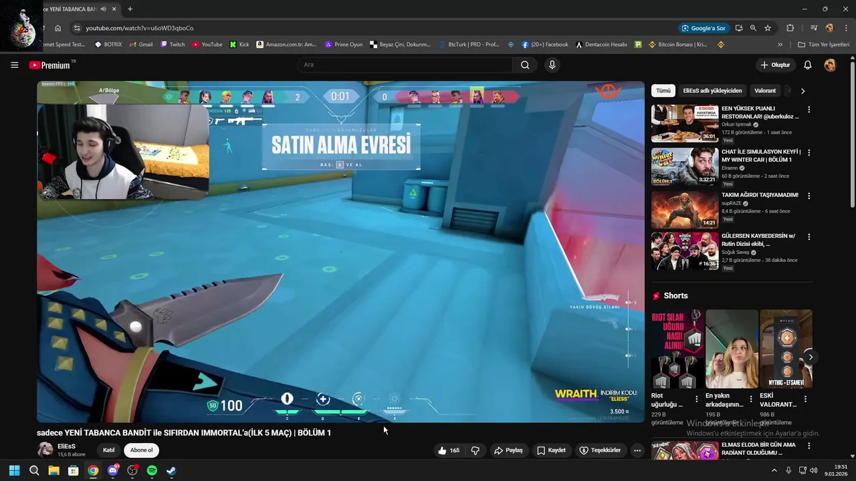856x481 pixels.
Task: Open the Kick bookmark
Action: click(x=239, y=45)
